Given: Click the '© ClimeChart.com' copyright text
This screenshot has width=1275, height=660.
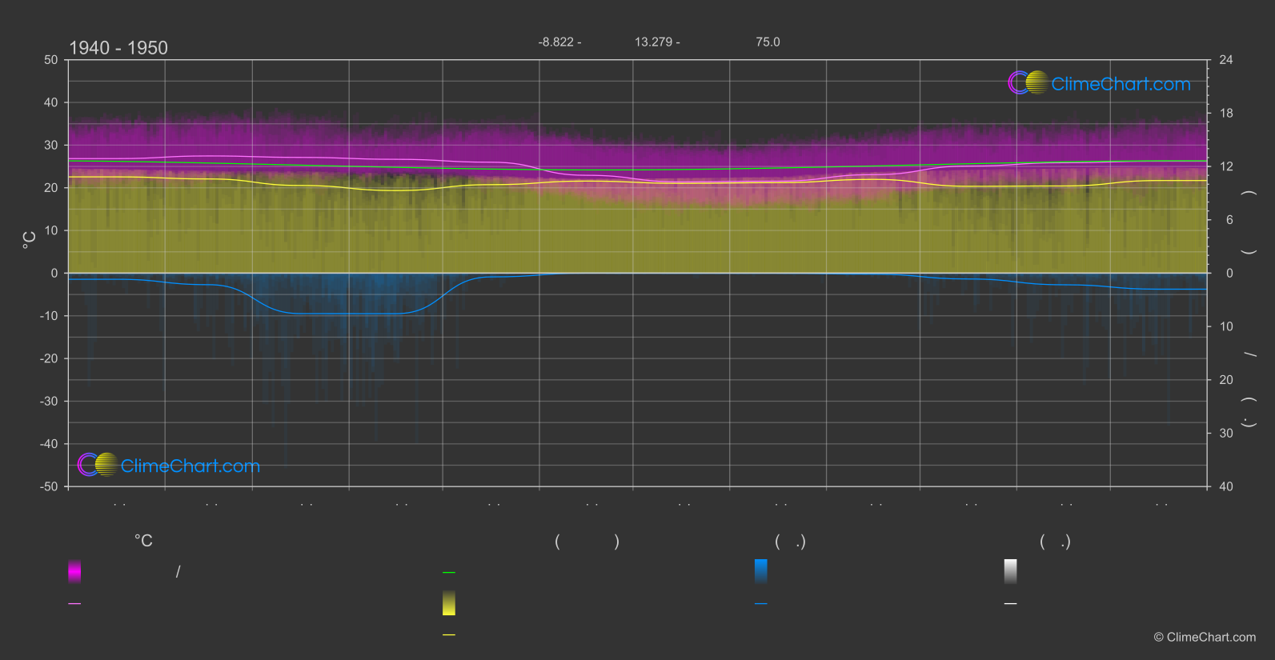Looking at the screenshot, I should point(1205,637).
